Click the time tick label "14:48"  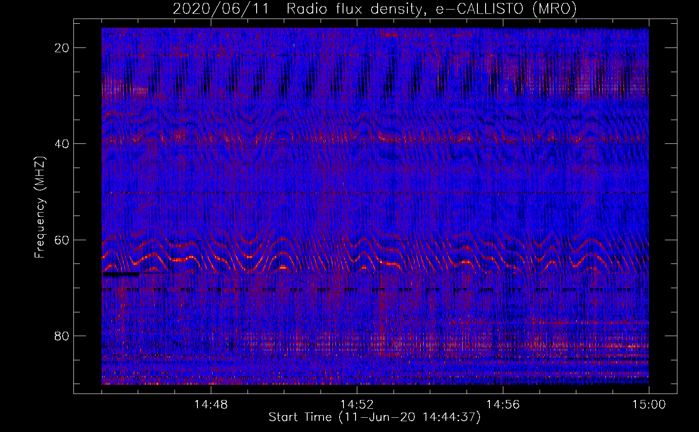tap(211, 405)
